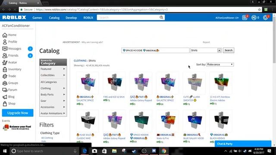
Task: Open BLACK ADIDAS shirt thumbnail
Action: click(221, 121)
